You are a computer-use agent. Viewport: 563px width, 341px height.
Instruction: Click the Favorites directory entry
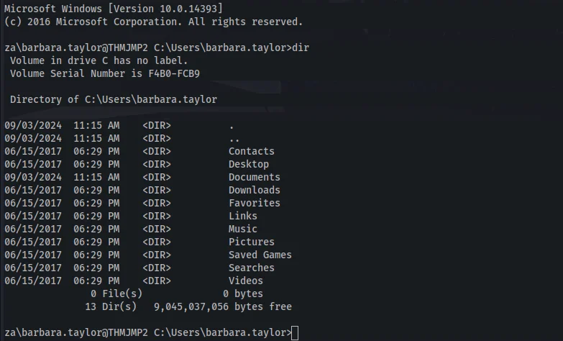(x=255, y=203)
